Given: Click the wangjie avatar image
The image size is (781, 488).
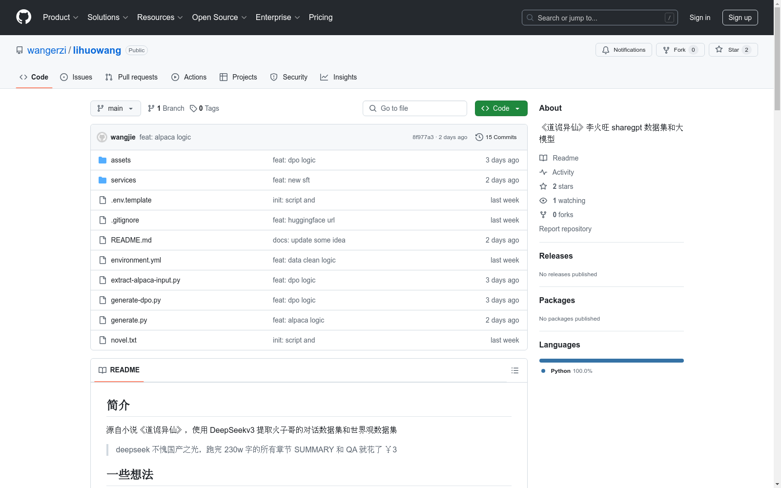Looking at the screenshot, I should pos(102,137).
